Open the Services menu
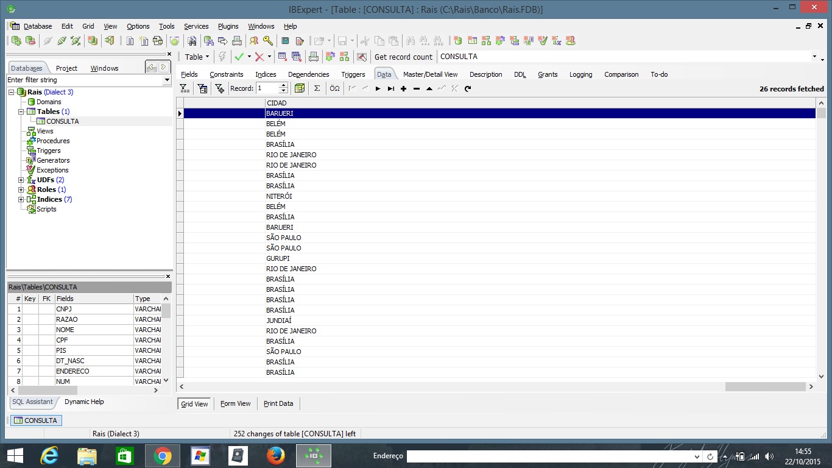Viewport: 832px width, 468px height. (196, 26)
